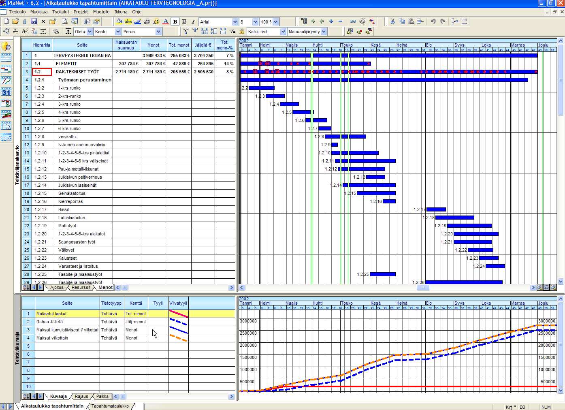Select the Maksut viikottain orange dashed swatch
Screen dimensions: 565x410
[x=178, y=338]
